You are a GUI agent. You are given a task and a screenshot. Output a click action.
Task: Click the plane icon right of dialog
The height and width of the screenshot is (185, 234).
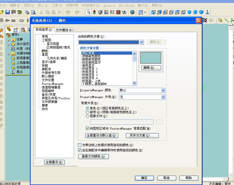pos(220,20)
